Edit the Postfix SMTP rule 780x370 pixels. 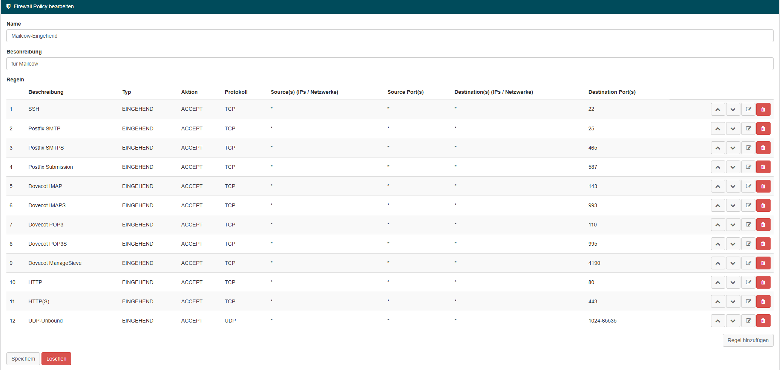pos(748,128)
